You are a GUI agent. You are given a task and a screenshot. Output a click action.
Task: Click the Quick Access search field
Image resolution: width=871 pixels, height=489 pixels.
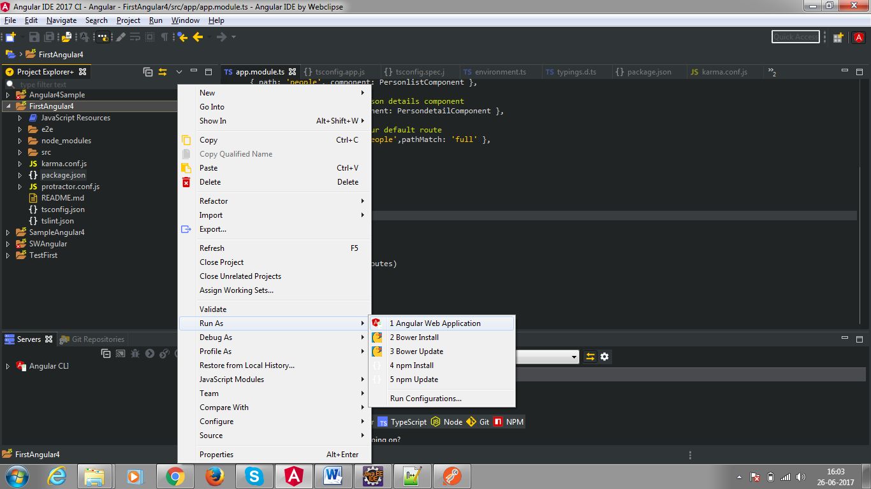coord(795,37)
